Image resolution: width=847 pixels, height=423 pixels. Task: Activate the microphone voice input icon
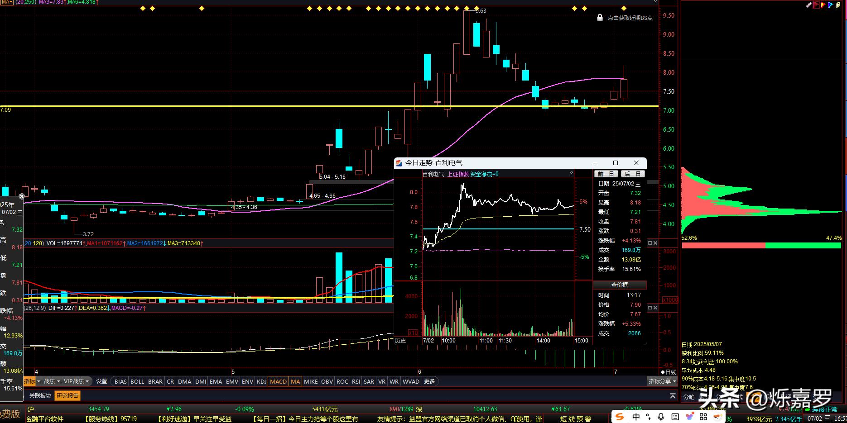pos(661,417)
